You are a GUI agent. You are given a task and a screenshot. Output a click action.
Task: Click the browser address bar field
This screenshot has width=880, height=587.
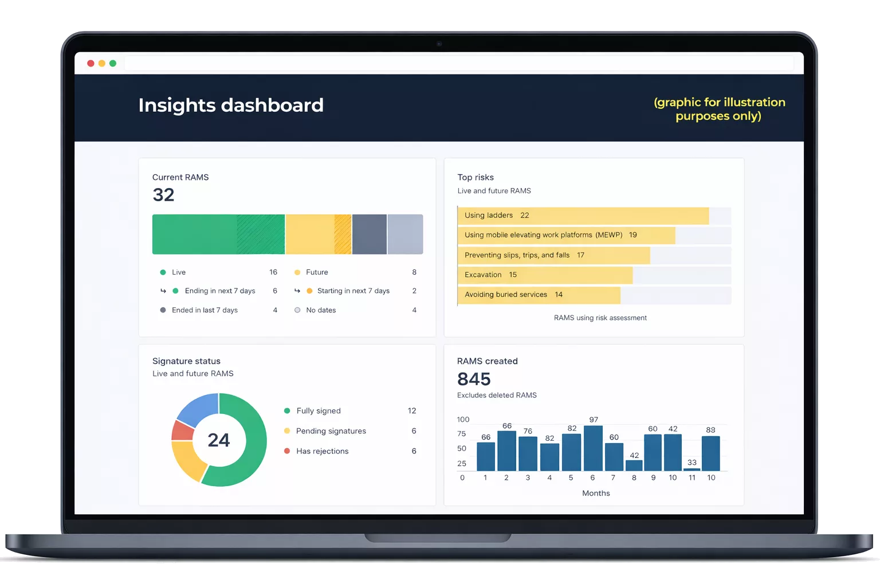(458, 63)
